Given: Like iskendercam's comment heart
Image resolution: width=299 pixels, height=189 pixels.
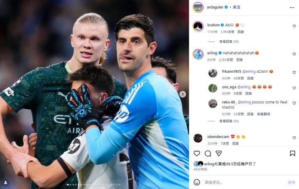Looking at the screenshot, I should coord(294,137).
